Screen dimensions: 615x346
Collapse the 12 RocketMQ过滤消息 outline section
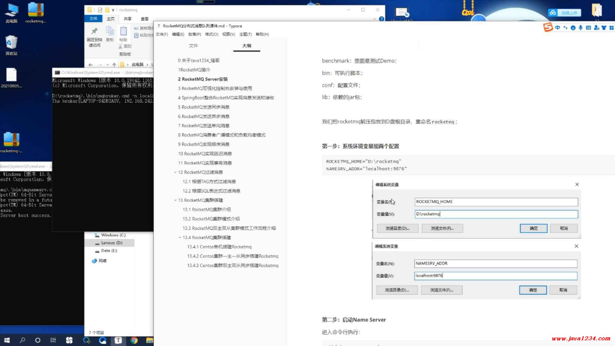(175, 172)
